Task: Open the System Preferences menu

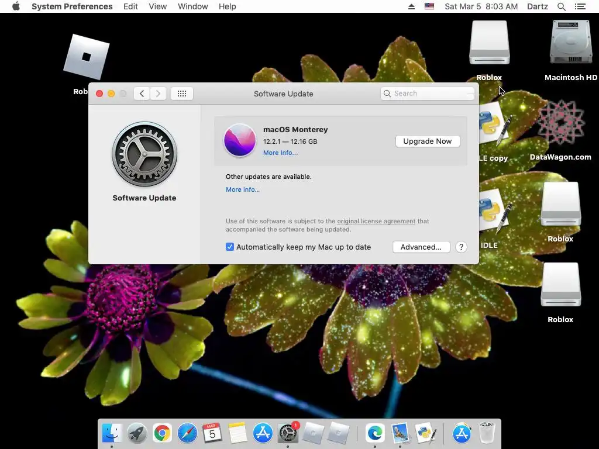Action: [72, 6]
